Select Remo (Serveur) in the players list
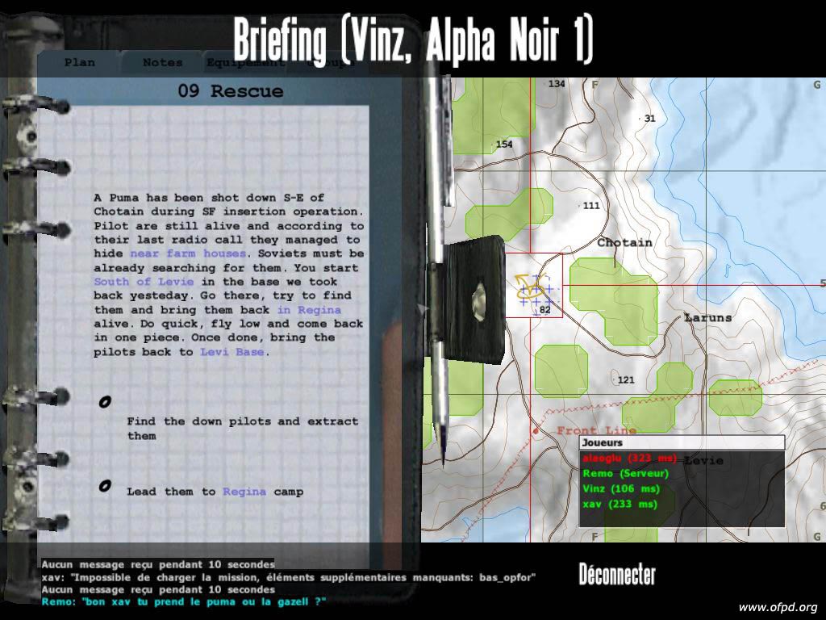This screenshot has height=620, width=826. [x=632, y=474]
